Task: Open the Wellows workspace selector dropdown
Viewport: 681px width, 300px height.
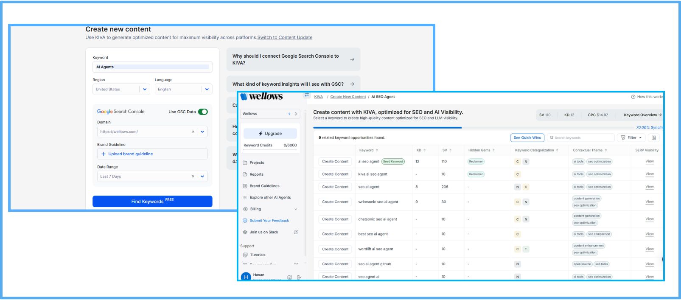Action: (270, 114)
